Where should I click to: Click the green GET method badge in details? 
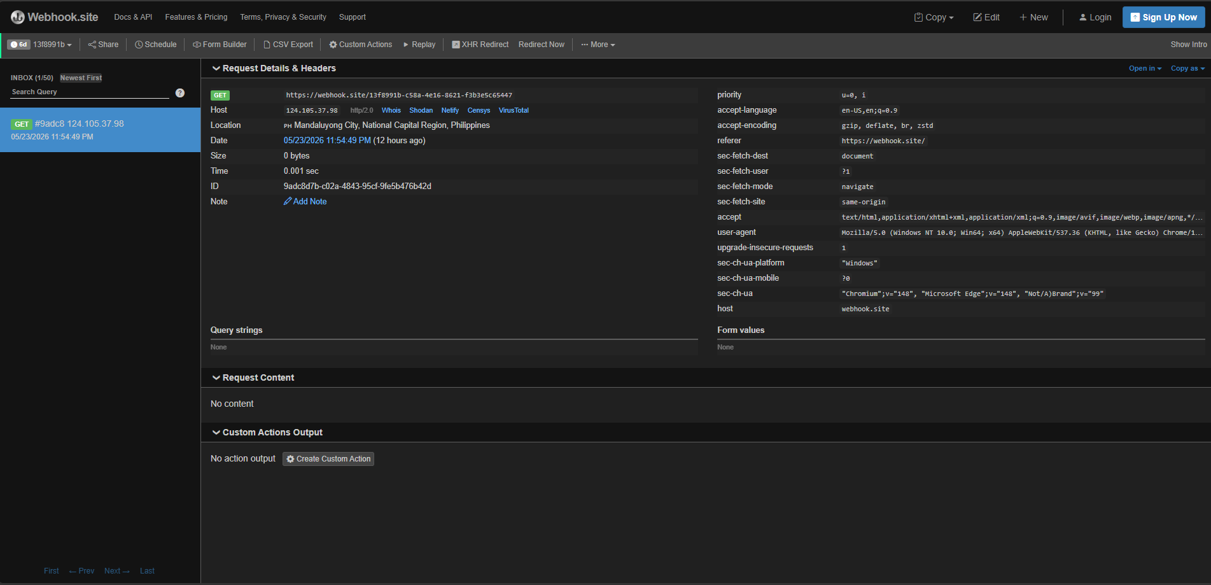point(220,95)
